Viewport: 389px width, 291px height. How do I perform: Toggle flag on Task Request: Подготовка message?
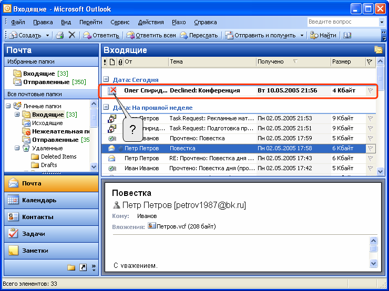pos(371,128)
